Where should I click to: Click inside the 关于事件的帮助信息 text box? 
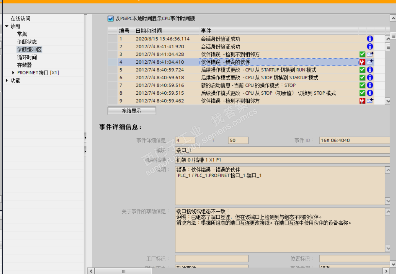(280, 230)
